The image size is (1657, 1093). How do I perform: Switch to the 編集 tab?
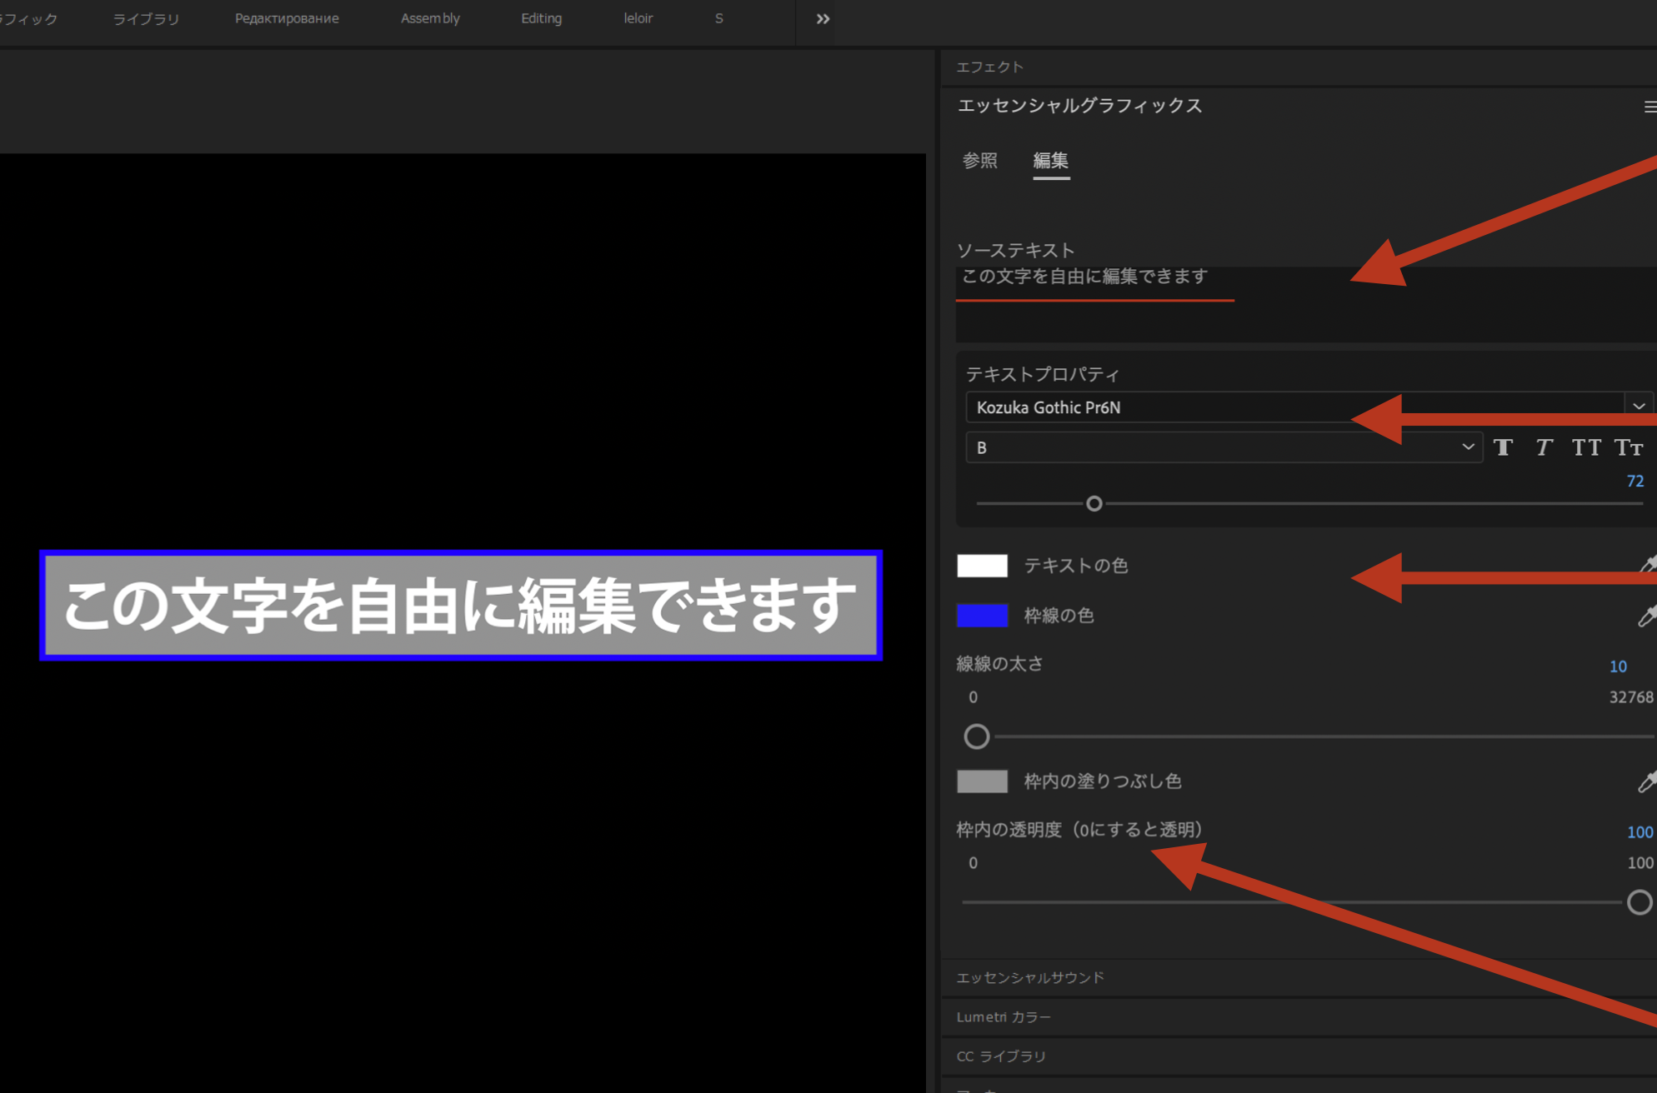1051,160
